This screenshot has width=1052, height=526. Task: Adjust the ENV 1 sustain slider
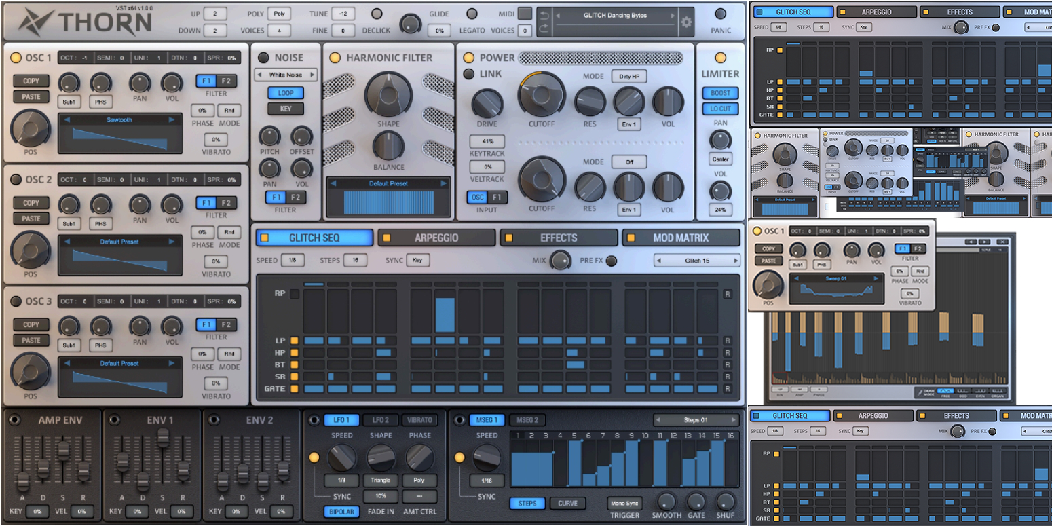pos(163,438)
